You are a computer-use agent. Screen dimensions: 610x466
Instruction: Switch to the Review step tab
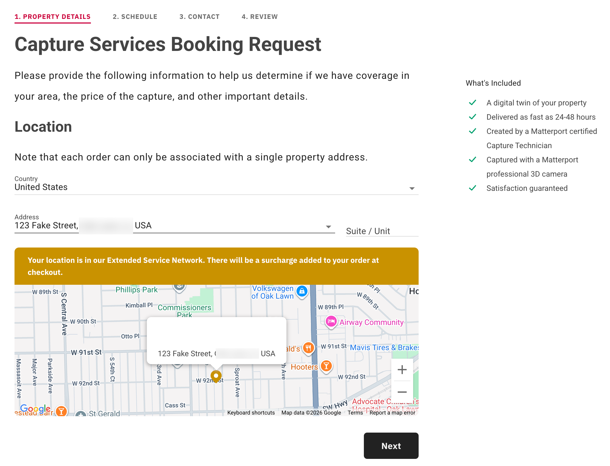pos(259,17)
